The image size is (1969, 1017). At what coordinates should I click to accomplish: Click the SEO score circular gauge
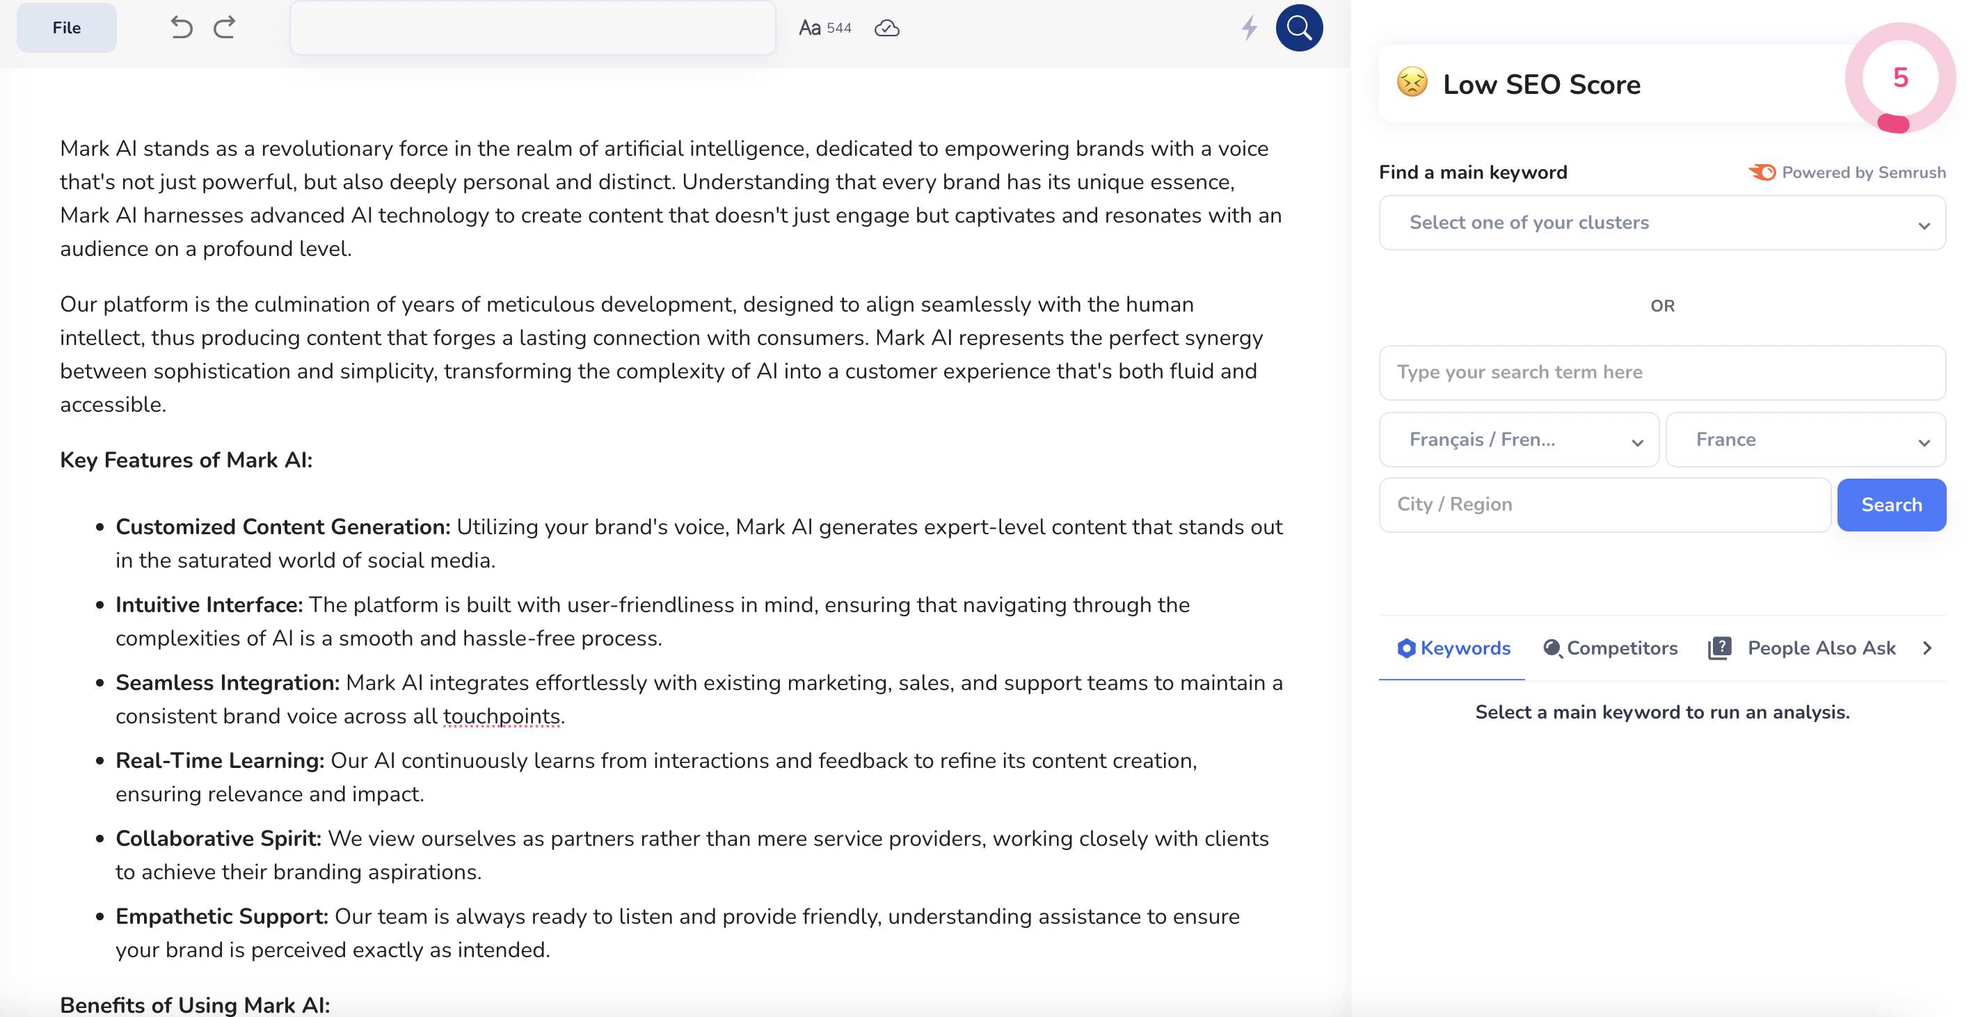click(1899, 78)
